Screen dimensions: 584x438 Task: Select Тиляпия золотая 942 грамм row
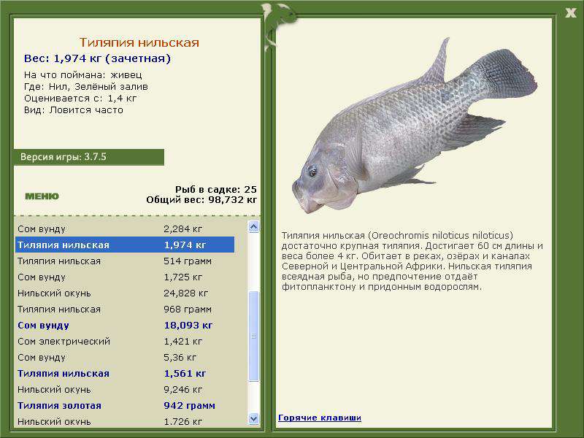(x=125, y=405)
